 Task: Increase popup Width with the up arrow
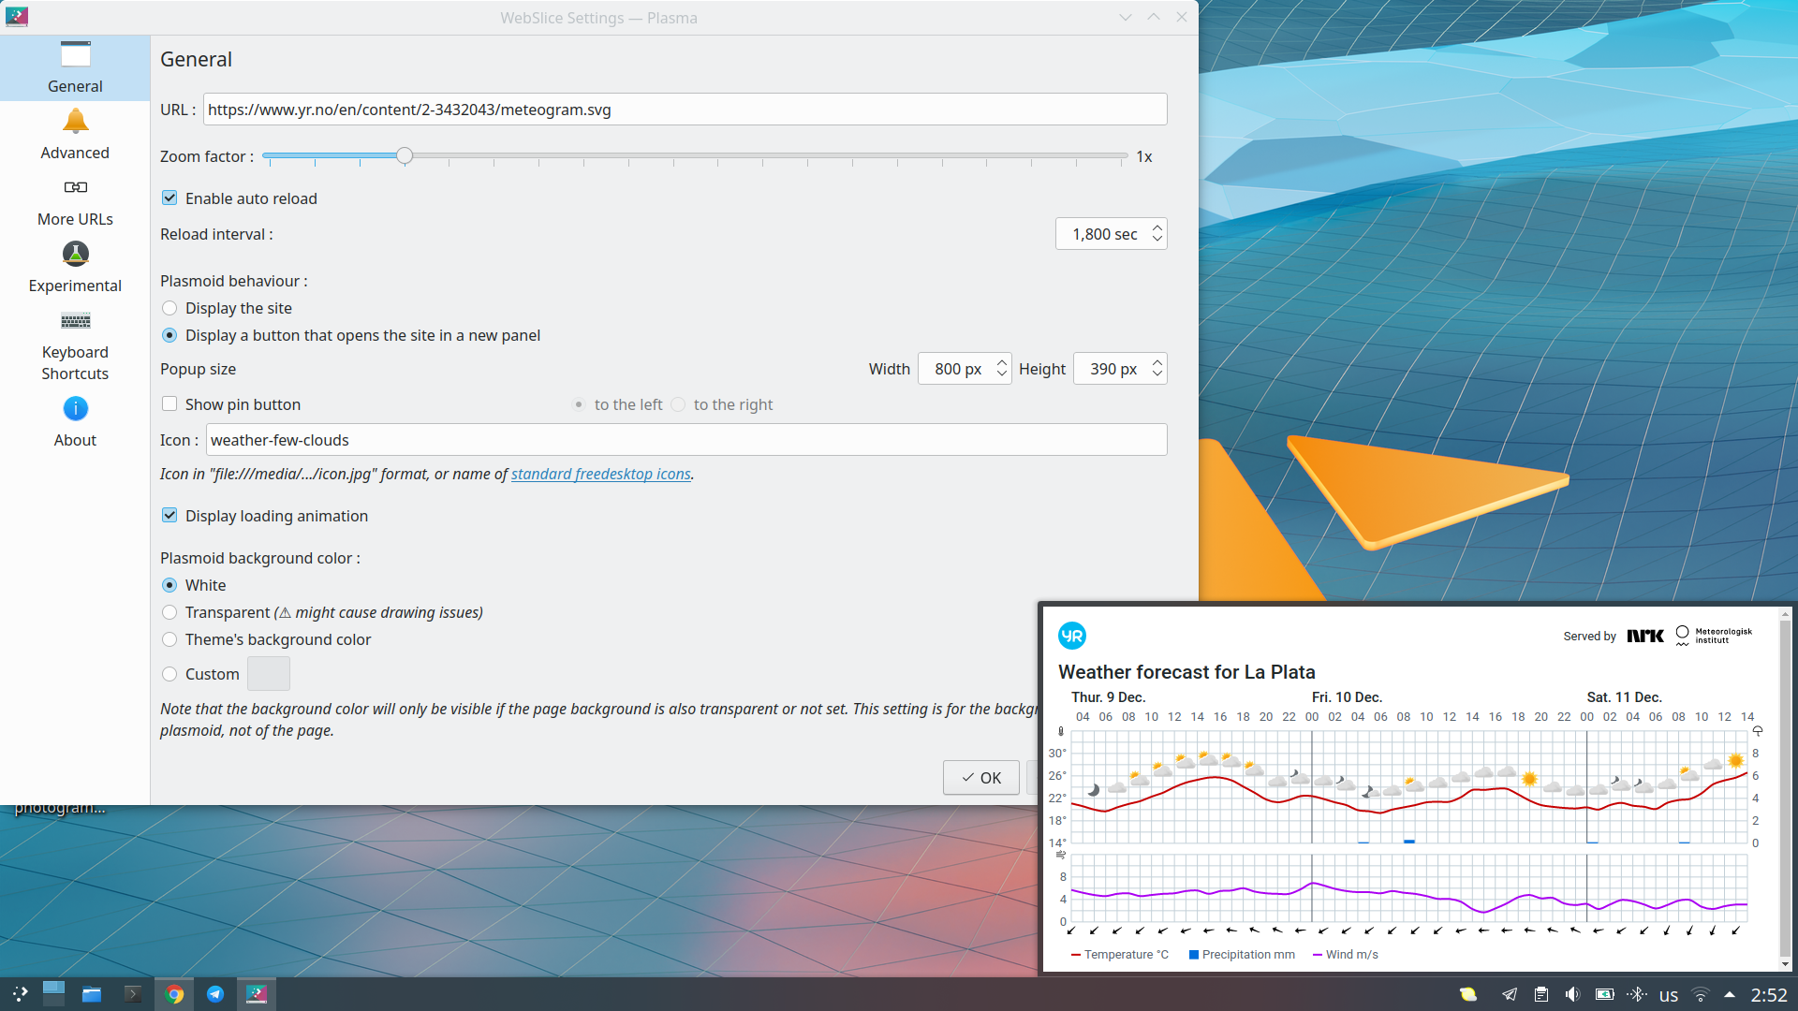pyautogui.click(x=1002, y=362)
